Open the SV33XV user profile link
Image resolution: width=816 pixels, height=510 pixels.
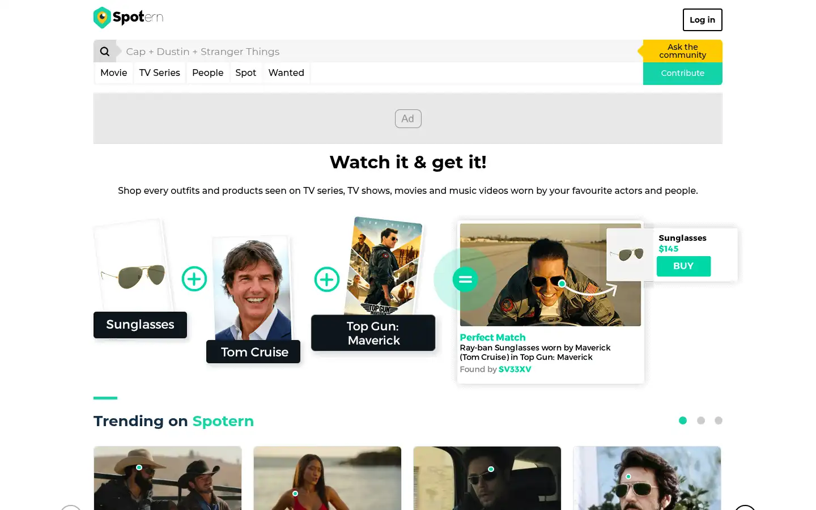[515, 369]
